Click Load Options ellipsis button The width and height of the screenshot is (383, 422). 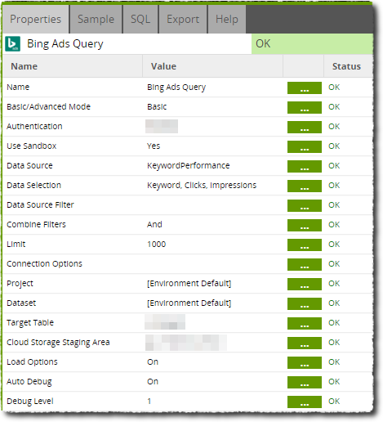305,362
